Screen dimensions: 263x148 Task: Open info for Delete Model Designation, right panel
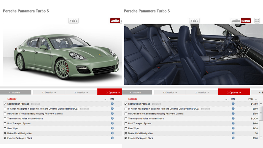coord(233,133)
